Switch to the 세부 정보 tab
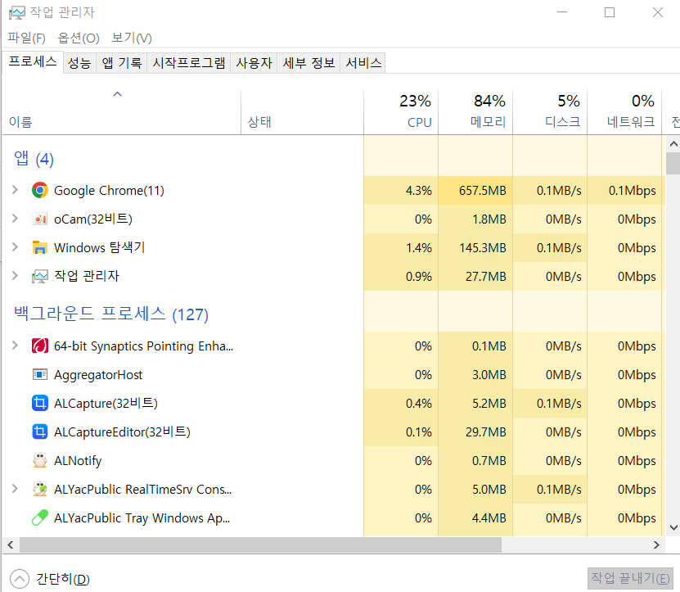This screenshot has height=592, width=680. coord(308,63)
